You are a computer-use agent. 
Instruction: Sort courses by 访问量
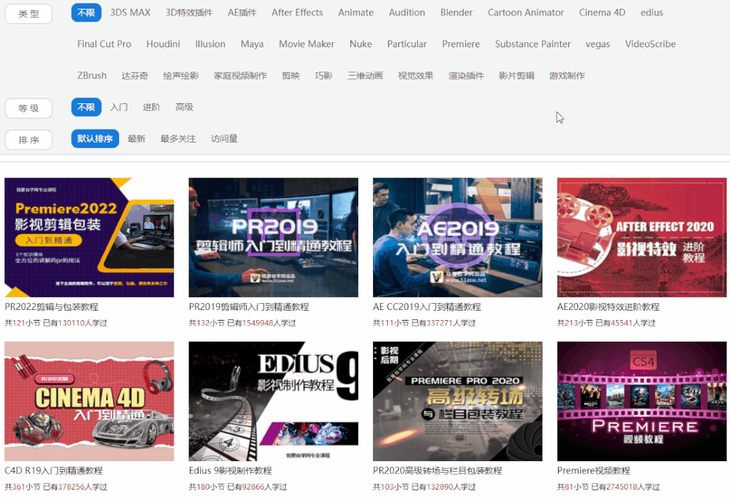tap(224, 138)
